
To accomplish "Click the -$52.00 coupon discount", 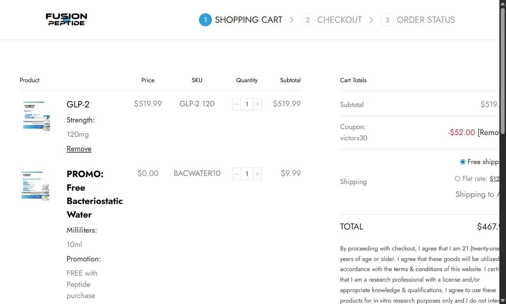I will click(x=461, y=132).
